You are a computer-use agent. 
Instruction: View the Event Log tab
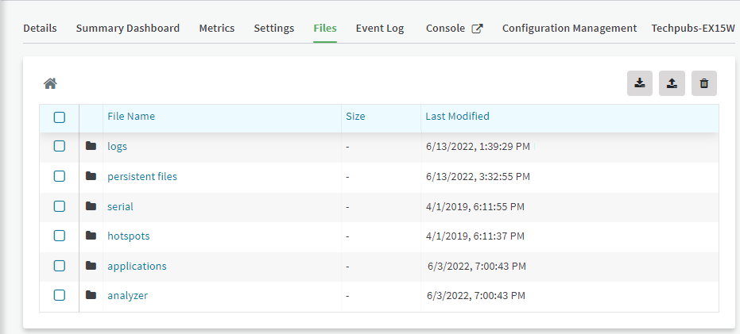click(380, 29)
